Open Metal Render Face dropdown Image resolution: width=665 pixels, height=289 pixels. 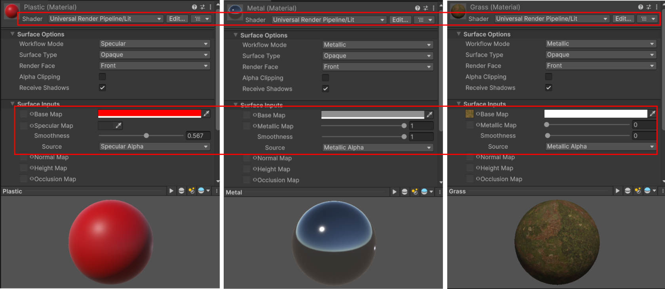[x=378, y=67]
